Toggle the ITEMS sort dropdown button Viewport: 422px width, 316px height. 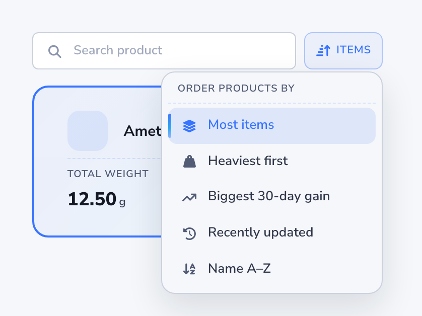[x=343, y=51]
